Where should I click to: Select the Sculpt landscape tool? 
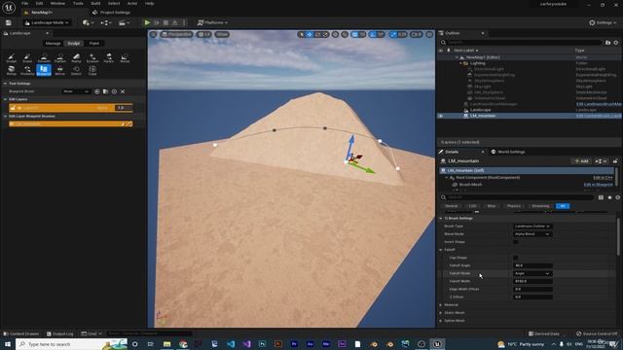point(11,58)
